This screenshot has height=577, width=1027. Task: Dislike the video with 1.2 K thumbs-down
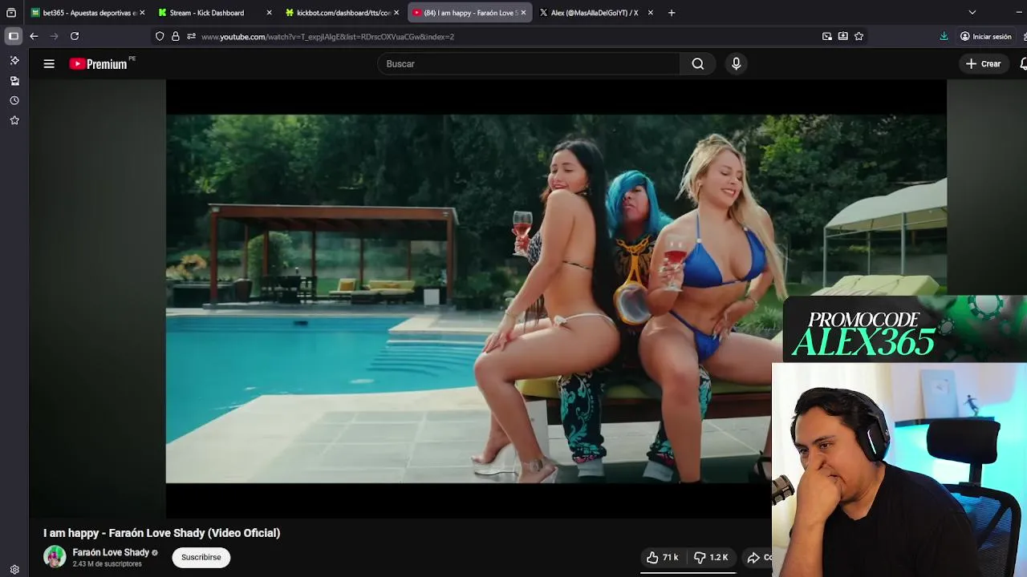711,557
